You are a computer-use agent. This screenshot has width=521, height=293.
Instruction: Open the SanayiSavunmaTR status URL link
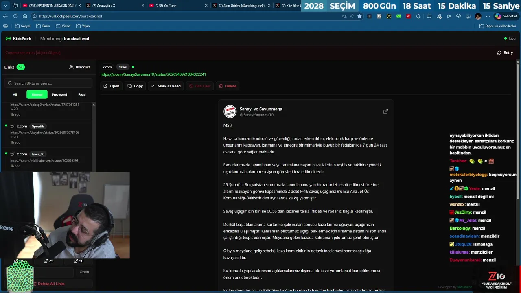pyautogui.click(x=153, y=74)
